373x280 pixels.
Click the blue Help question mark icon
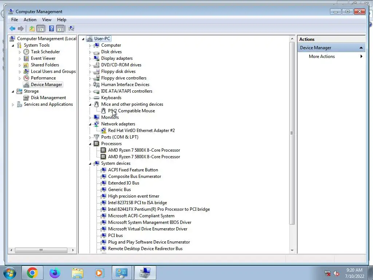[51, 29]
